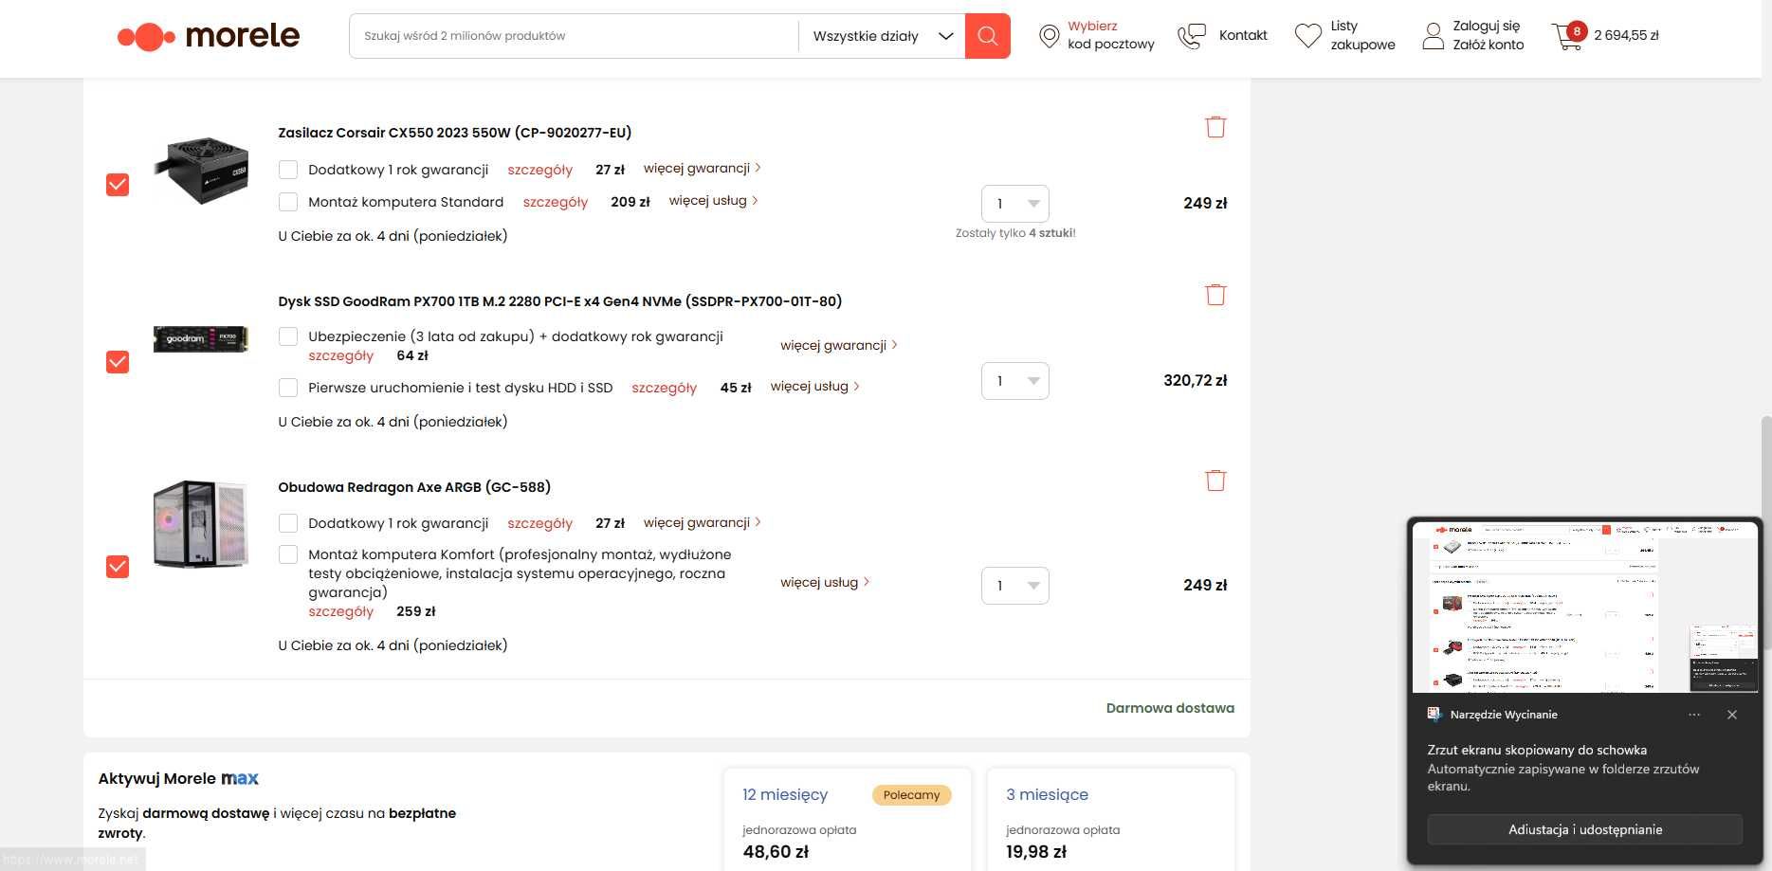
Task: Uncheck the Corsair power supply selection
Action: pyautogui.click(x=118, y=185)
